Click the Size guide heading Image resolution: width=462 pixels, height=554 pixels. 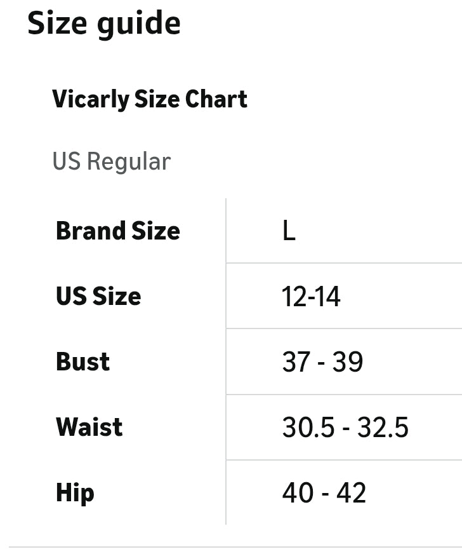click(104, 24)
